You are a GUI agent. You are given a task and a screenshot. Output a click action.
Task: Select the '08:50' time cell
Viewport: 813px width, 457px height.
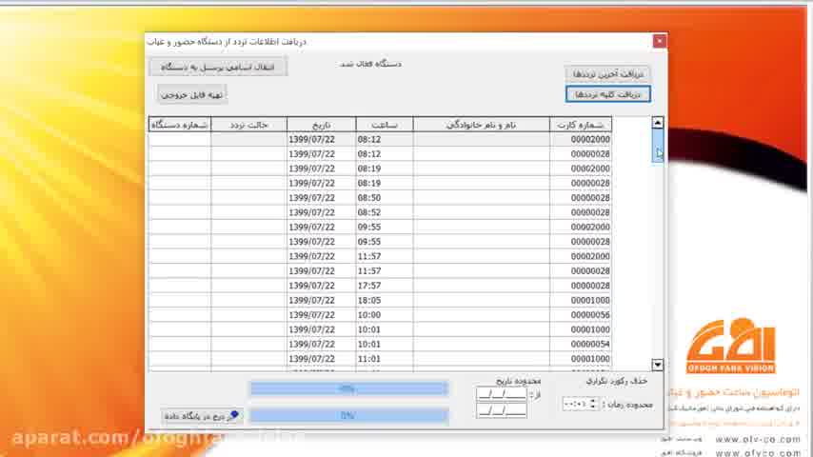[x=385, y=198]
